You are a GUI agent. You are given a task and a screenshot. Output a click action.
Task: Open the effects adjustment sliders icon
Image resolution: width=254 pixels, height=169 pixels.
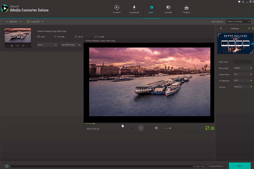click(x=23, y=46)
